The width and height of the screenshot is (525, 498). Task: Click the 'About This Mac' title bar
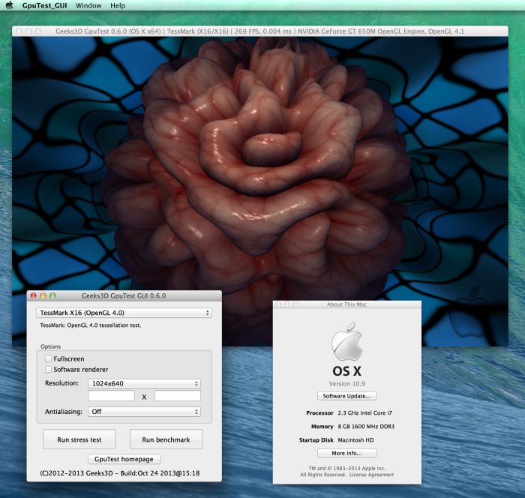tap(346, 304)
